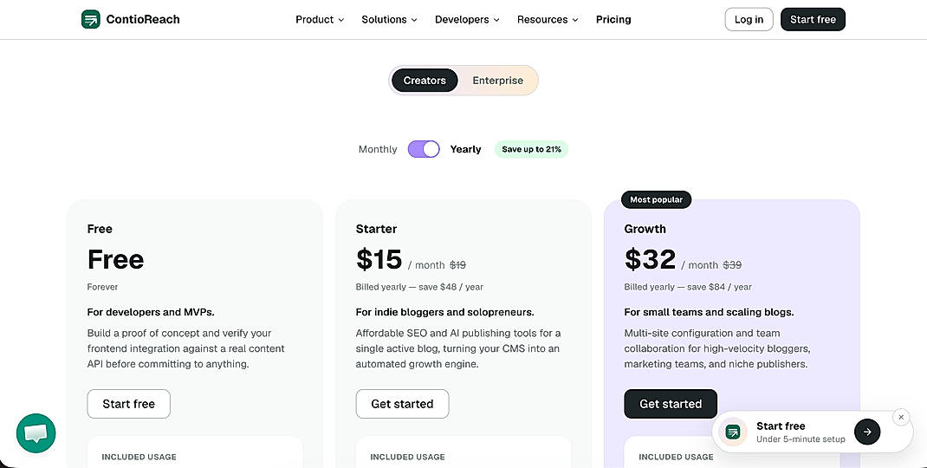
Task: Click Included Usage heading in Free card
Action: coord(139,457)
